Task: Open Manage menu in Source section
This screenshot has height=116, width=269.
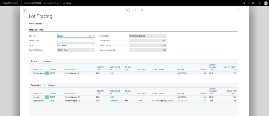Action: (x=47, y=61)
